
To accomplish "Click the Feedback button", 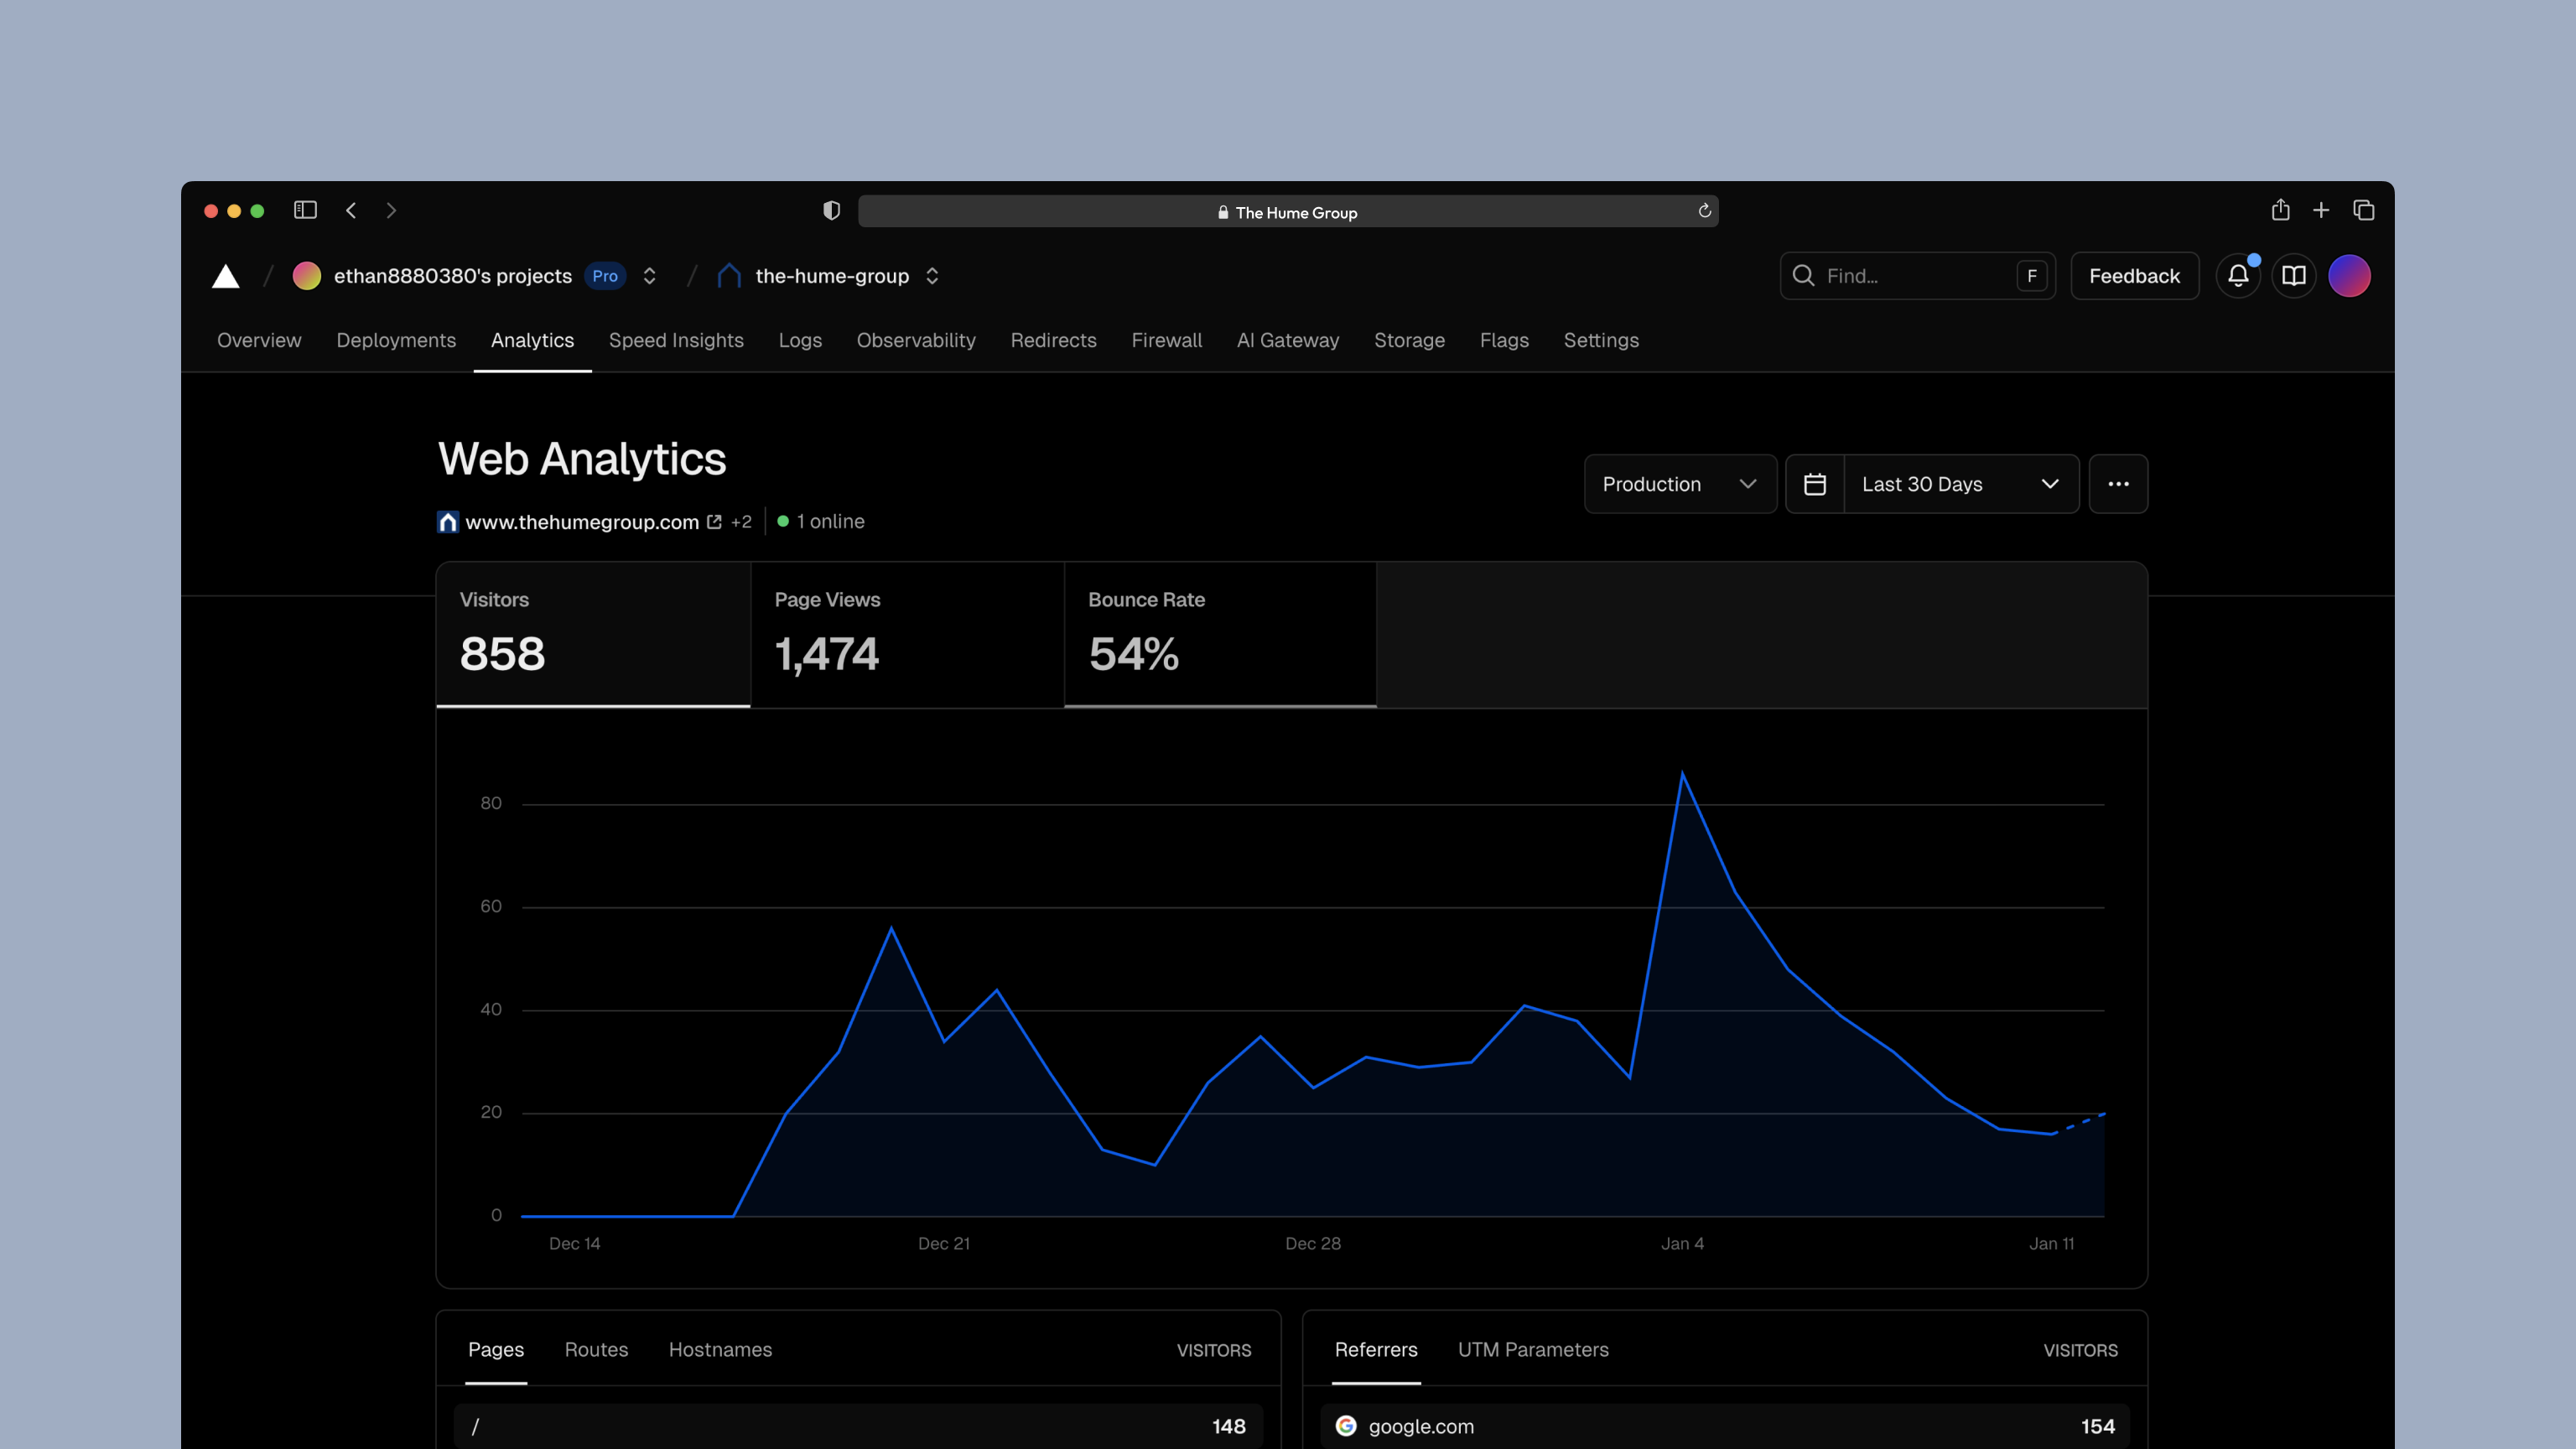I will (x=2133, y=276).
